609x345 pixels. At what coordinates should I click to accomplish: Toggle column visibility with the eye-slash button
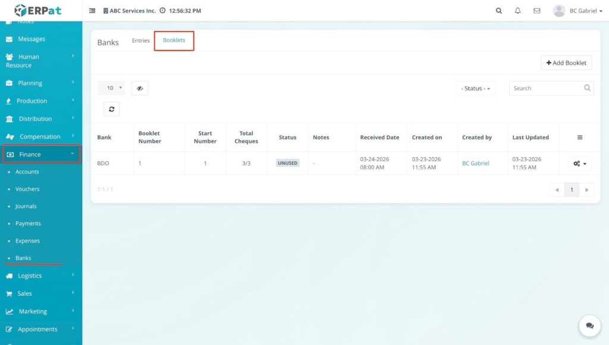coord(140,88)
